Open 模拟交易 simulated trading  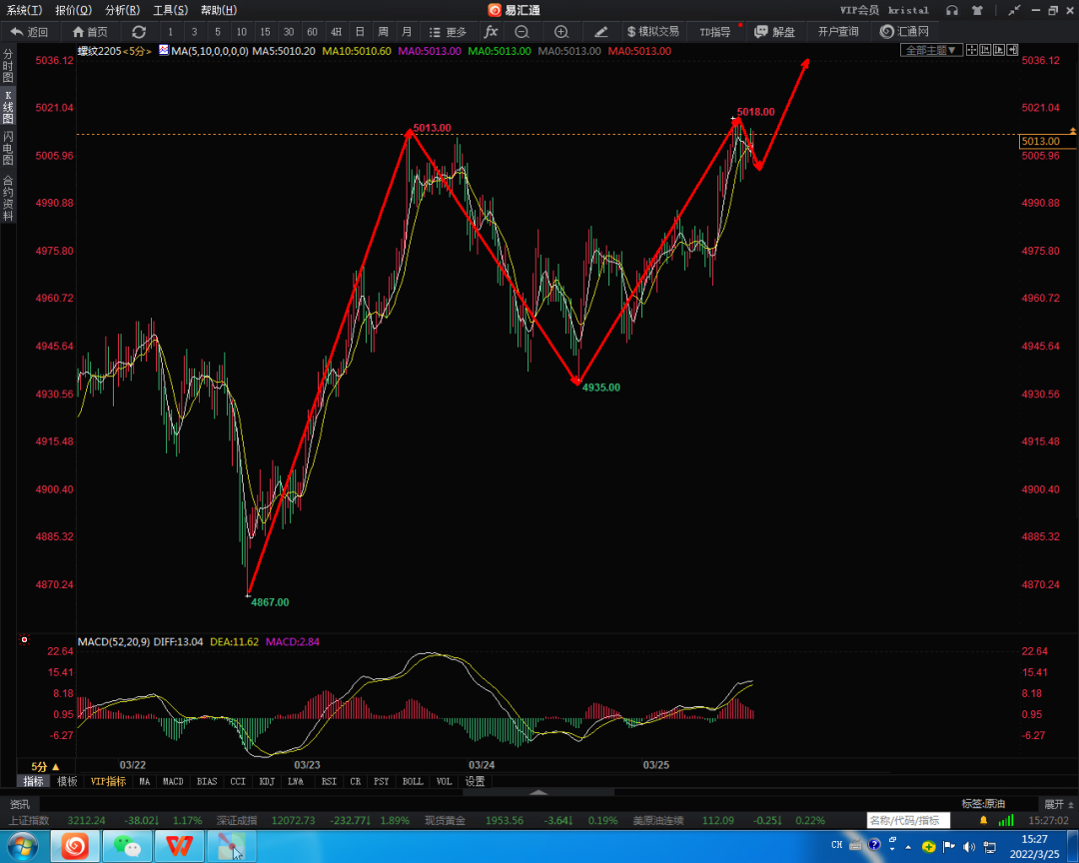coord(653,32)
